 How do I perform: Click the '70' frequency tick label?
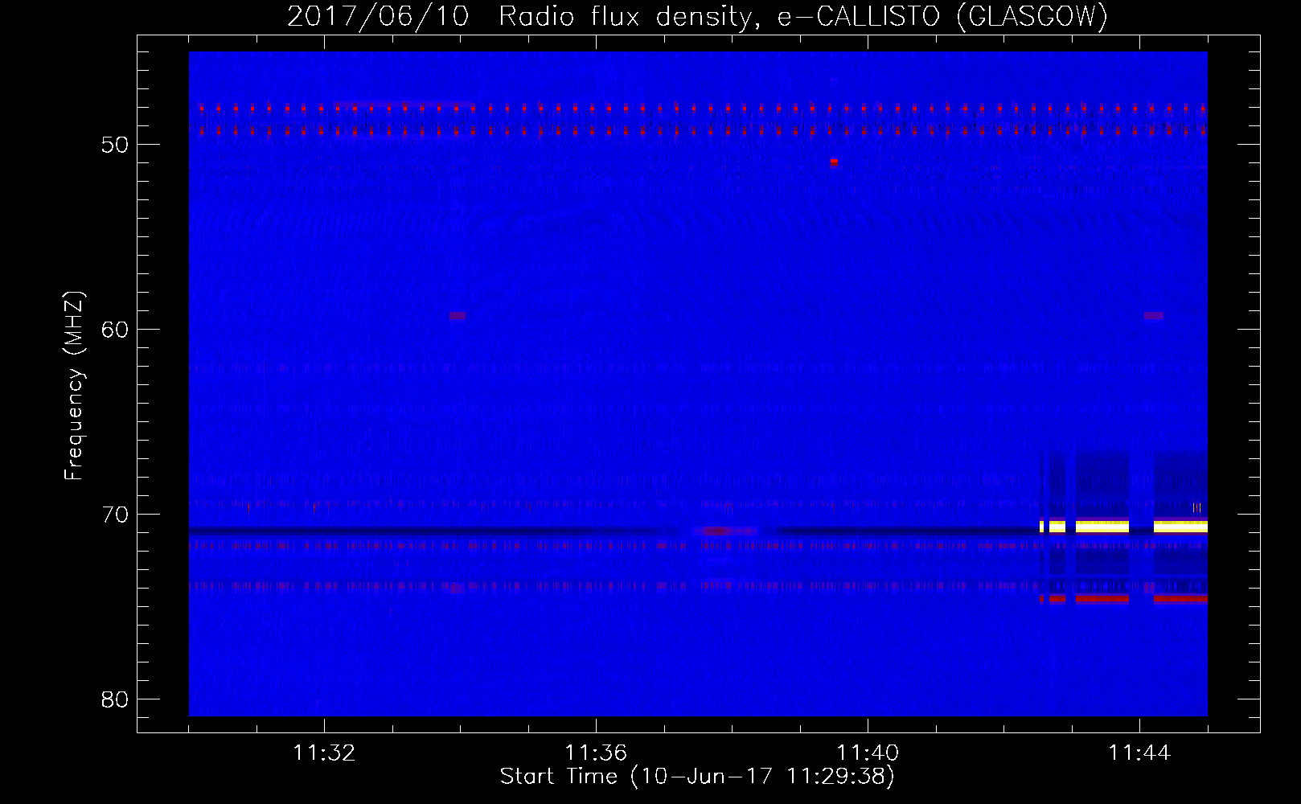115,515
